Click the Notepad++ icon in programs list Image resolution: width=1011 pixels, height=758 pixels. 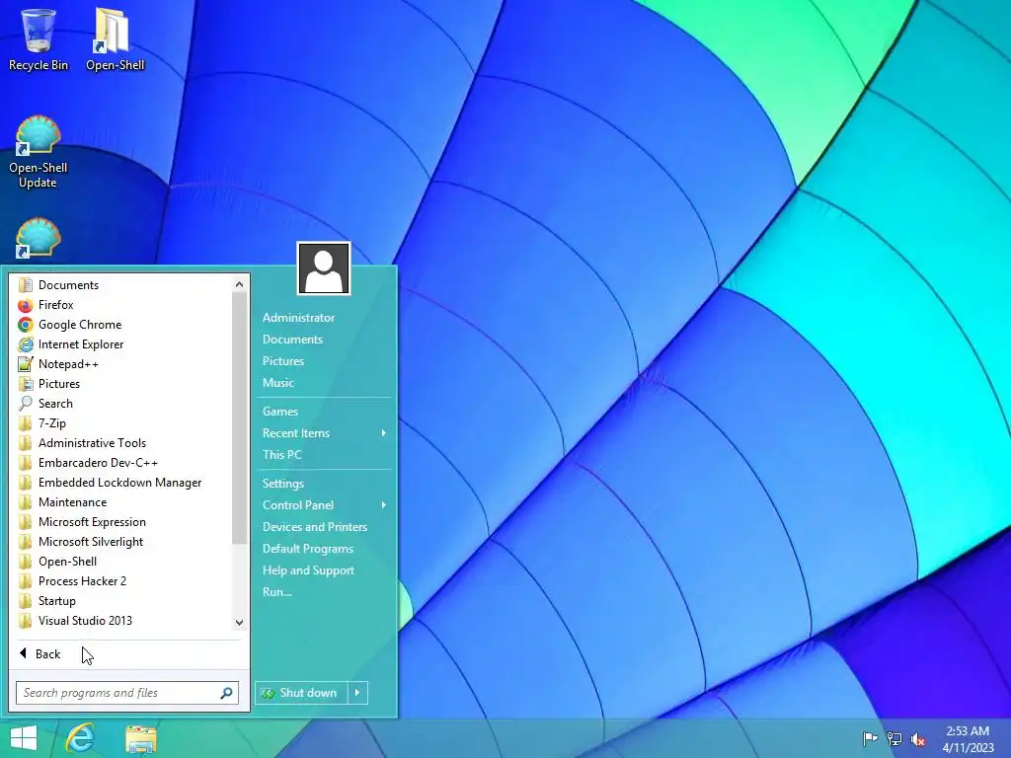(25, 364)
